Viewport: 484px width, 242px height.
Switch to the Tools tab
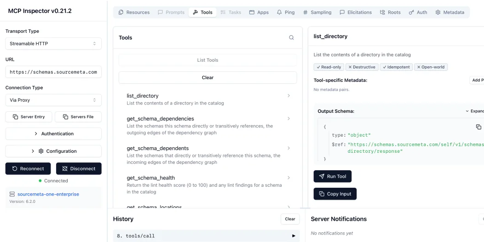[202, 12]
